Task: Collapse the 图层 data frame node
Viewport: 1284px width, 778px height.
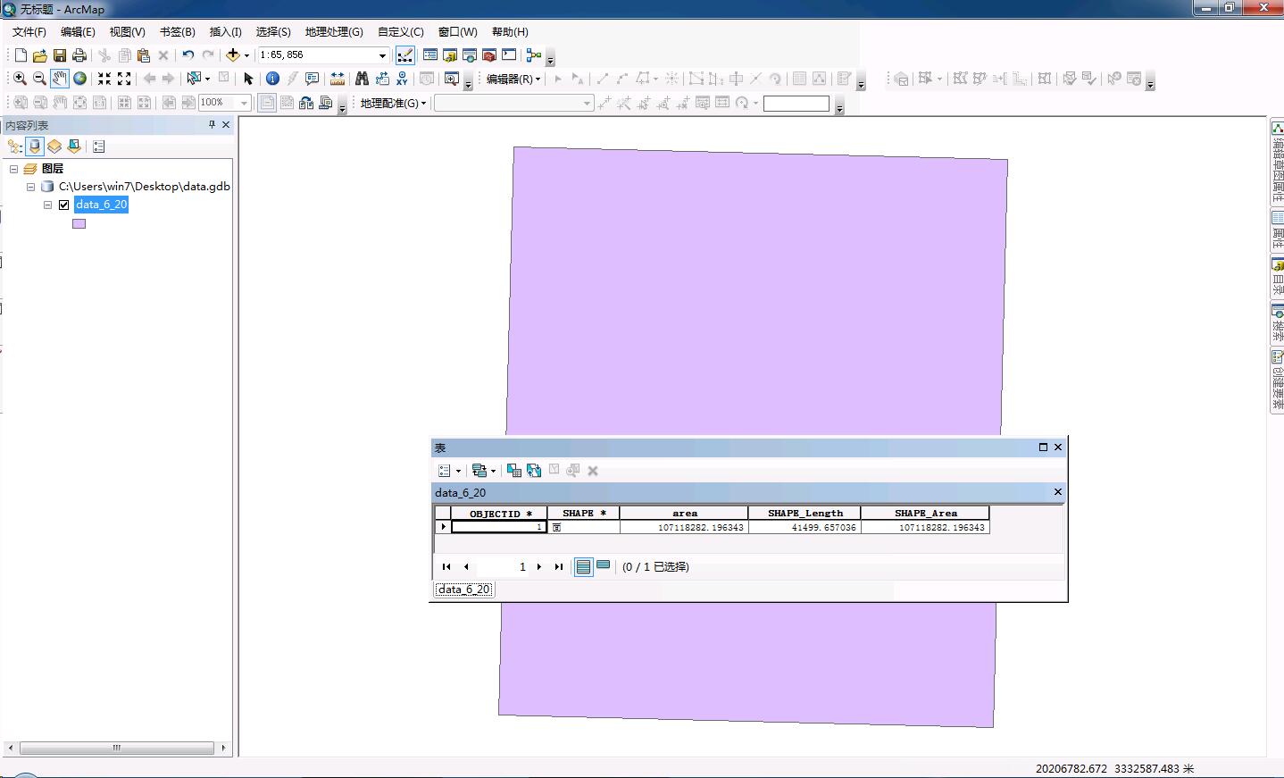Action: 13,169
